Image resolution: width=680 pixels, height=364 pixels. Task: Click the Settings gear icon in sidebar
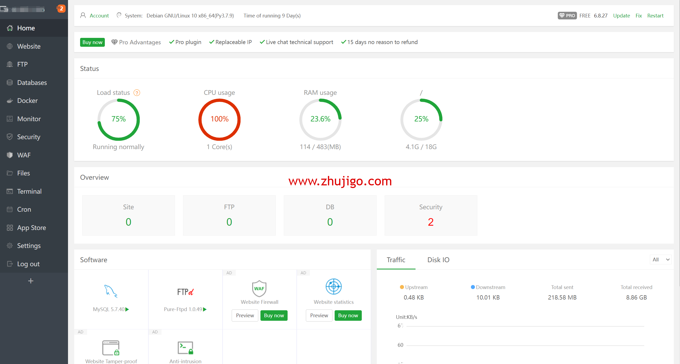(10, 246)
